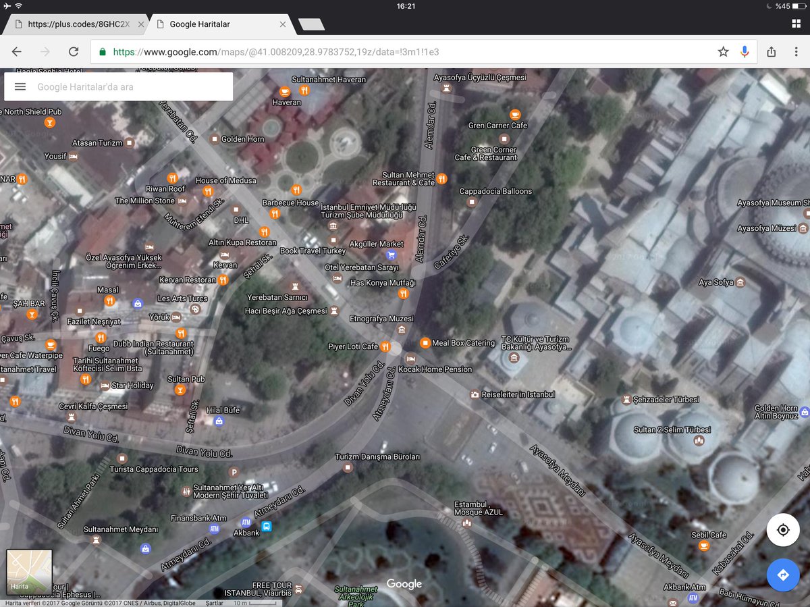Tap the Sebil Cafe marker
810x607 pixels.
tap(703, 546)
